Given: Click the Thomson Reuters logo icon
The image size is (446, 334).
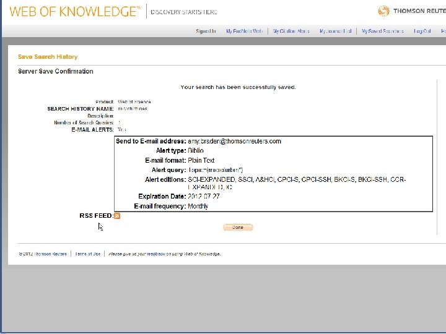Looking at the screenshot, I should (x=383, y=11).
